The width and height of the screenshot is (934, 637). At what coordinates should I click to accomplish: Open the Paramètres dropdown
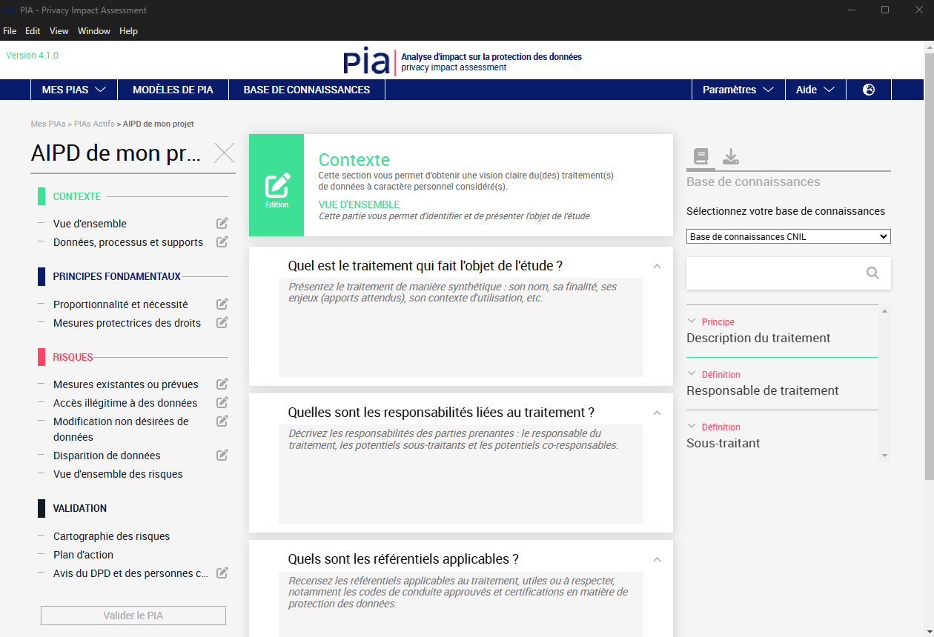[x=738, y=90]
